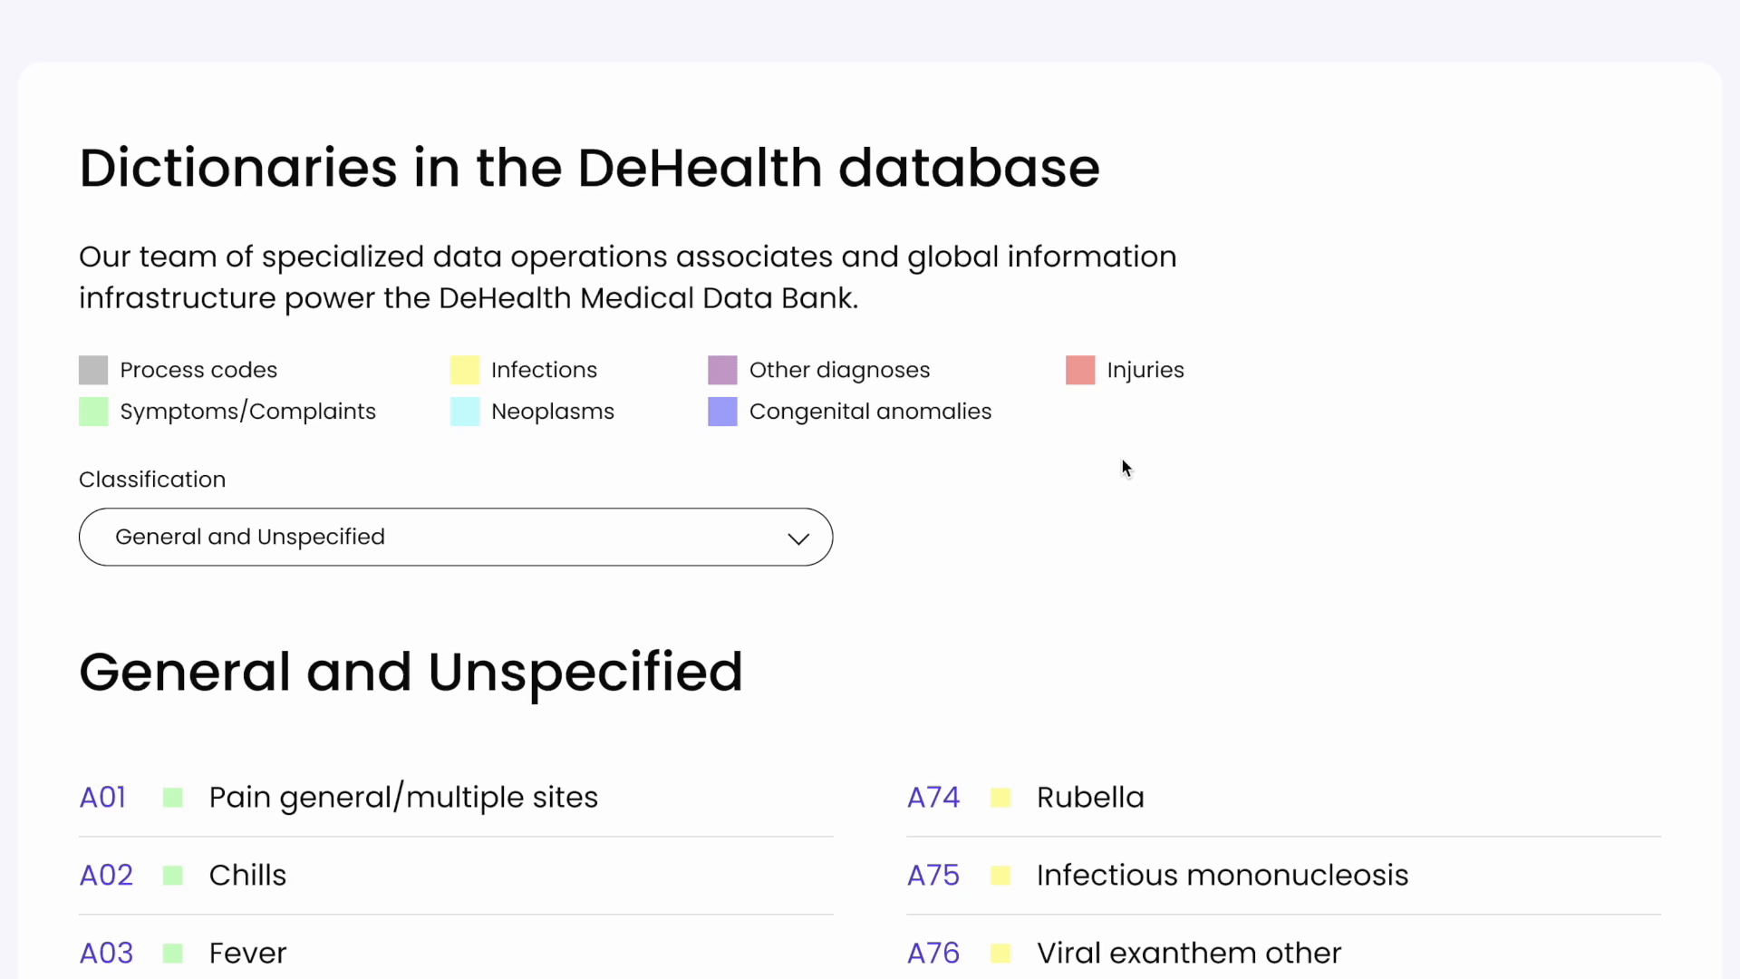Screen dimensions: 1740x979
Task: Click the dropdown chevron arrow
Action: (x=798, y=538)
